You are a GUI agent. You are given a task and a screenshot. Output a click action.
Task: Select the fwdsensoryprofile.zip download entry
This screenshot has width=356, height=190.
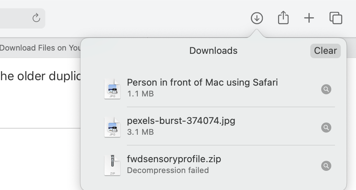click(x=174, y=159)
